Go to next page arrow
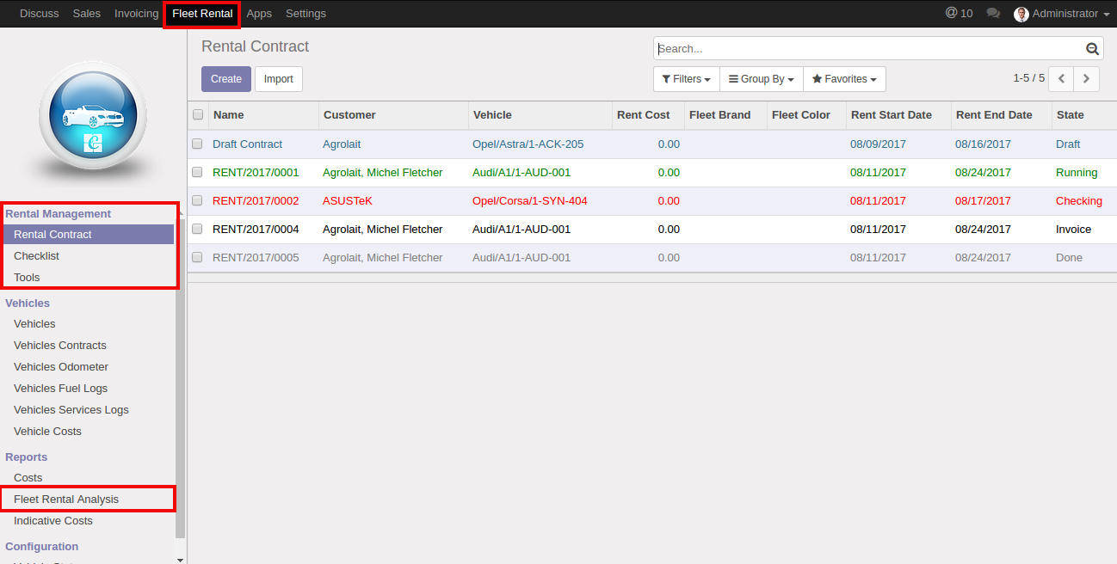This screenshot has height=564, width=1117. click(x=1087, y=79)
